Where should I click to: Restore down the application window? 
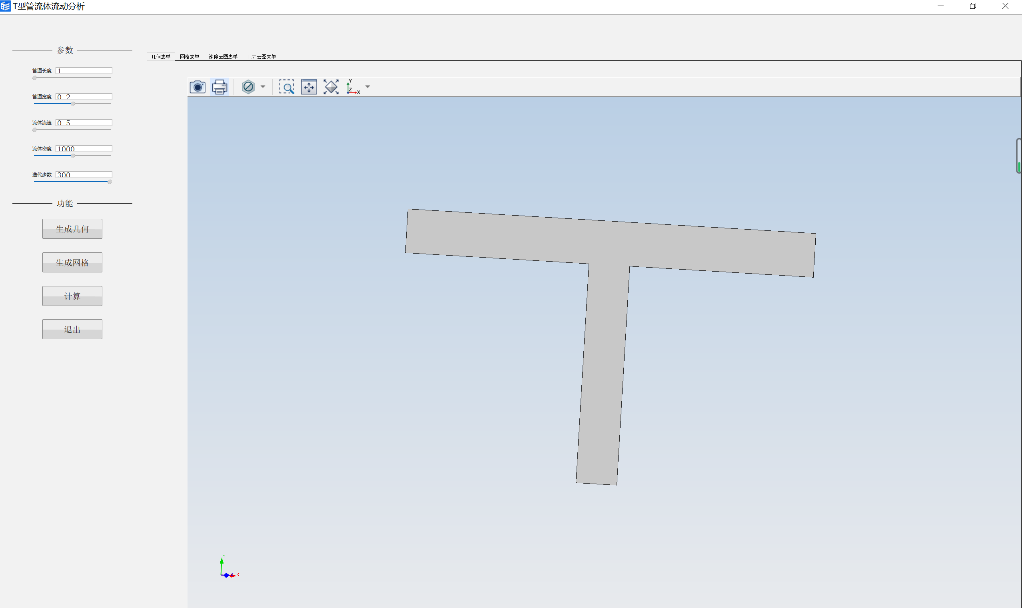pos(973,6)
